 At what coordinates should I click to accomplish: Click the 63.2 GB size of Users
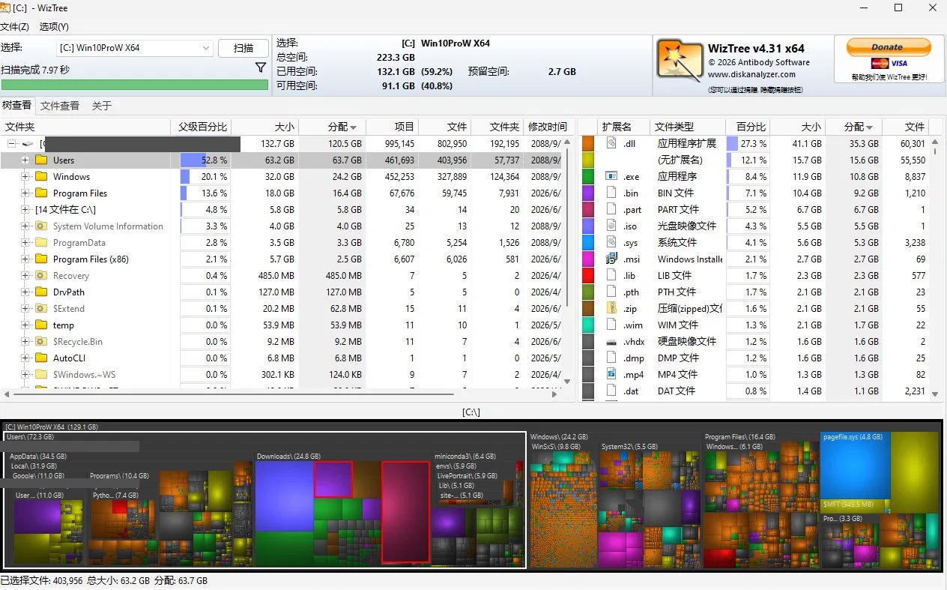click(280, 160)
